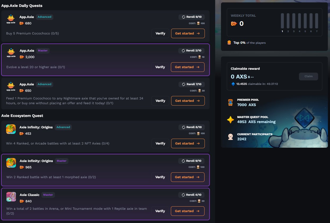Click the App.Axie logo on the 680-point quest
330x223 pixels.
tap(11, 19)
